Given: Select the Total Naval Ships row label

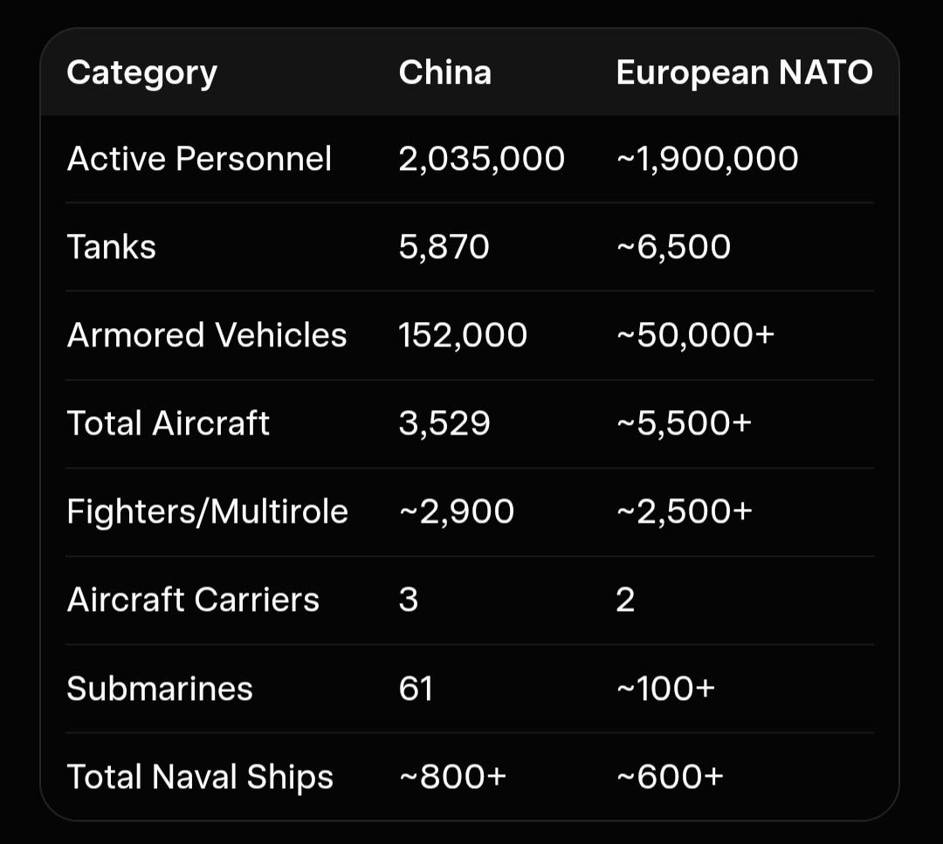Looking at the screenshot, I should point(200,778).
